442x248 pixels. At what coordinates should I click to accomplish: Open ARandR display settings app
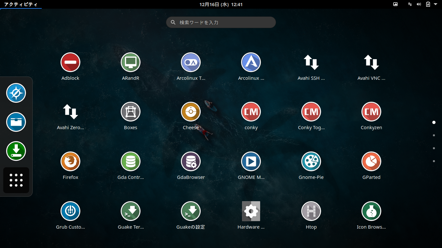(x=130, y=62)
